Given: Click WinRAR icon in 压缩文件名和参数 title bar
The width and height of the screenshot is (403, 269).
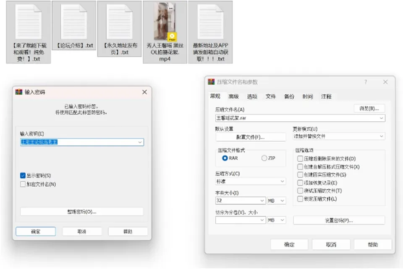Looking at the screenshot, I should point(211,82).
